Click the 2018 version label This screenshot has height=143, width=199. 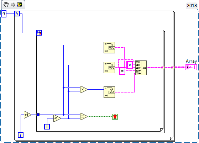192,6
